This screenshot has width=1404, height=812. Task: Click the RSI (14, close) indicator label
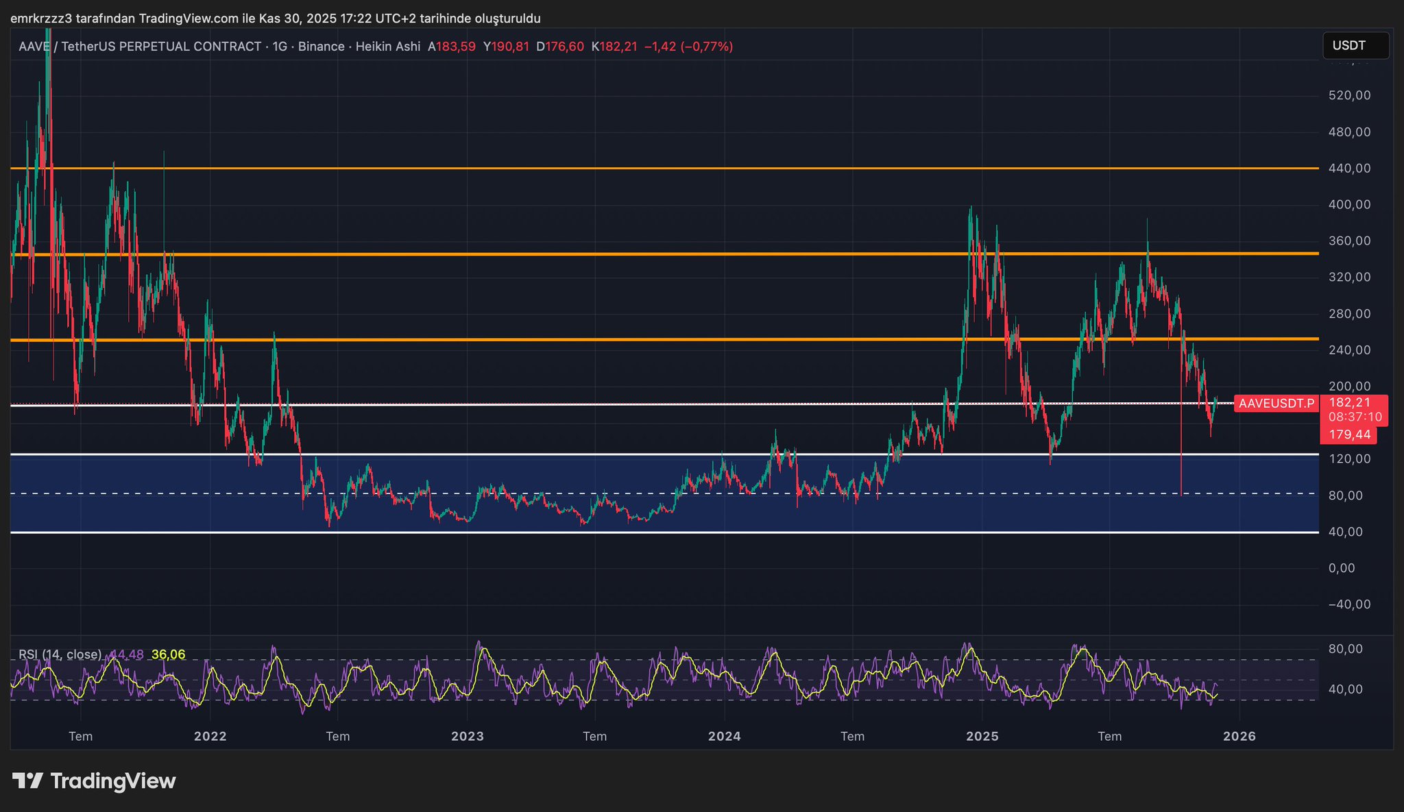click(60, 654)
